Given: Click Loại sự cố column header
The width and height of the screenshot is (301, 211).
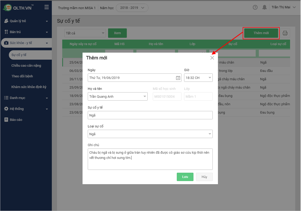Looking at the screenshot, I should [x=278, y=44].
